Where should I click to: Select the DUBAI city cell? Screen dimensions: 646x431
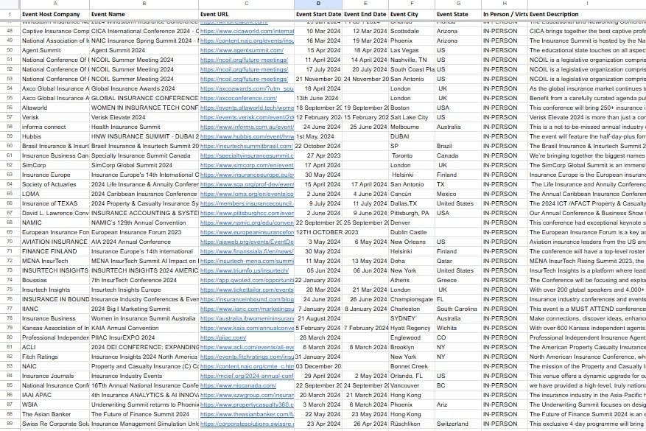[x=412, y=136]
